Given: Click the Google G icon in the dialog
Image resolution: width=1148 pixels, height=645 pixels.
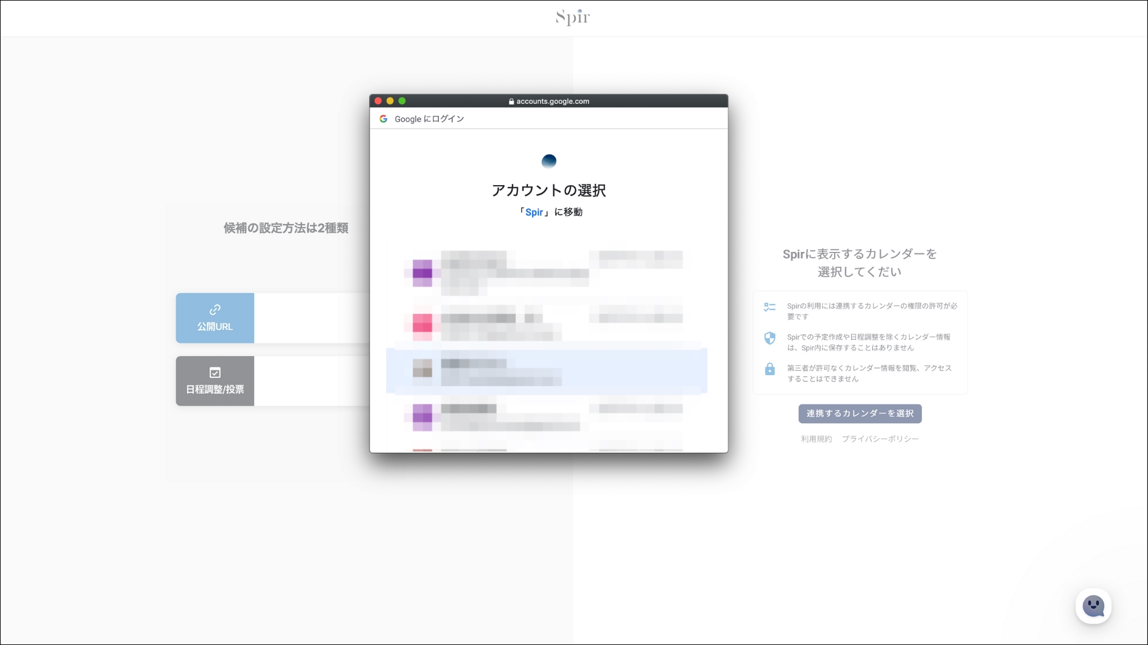Looking at the screenshot, I should click(383, 119).
